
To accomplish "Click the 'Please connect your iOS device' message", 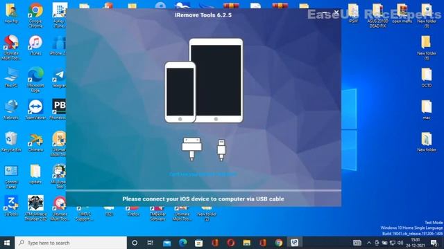I will point(203,199).
